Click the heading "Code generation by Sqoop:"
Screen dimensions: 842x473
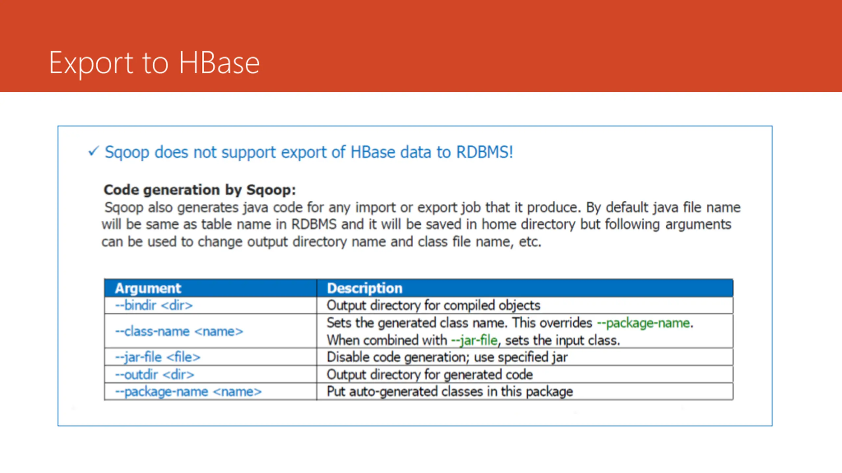(200, 190)
